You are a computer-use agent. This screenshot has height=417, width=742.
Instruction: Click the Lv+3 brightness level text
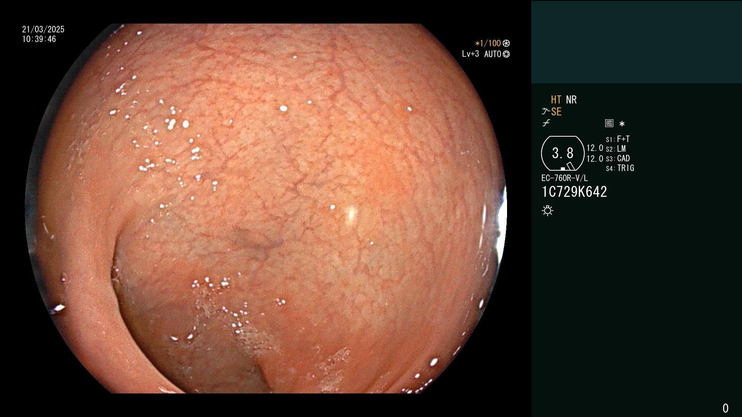point(470,54)
